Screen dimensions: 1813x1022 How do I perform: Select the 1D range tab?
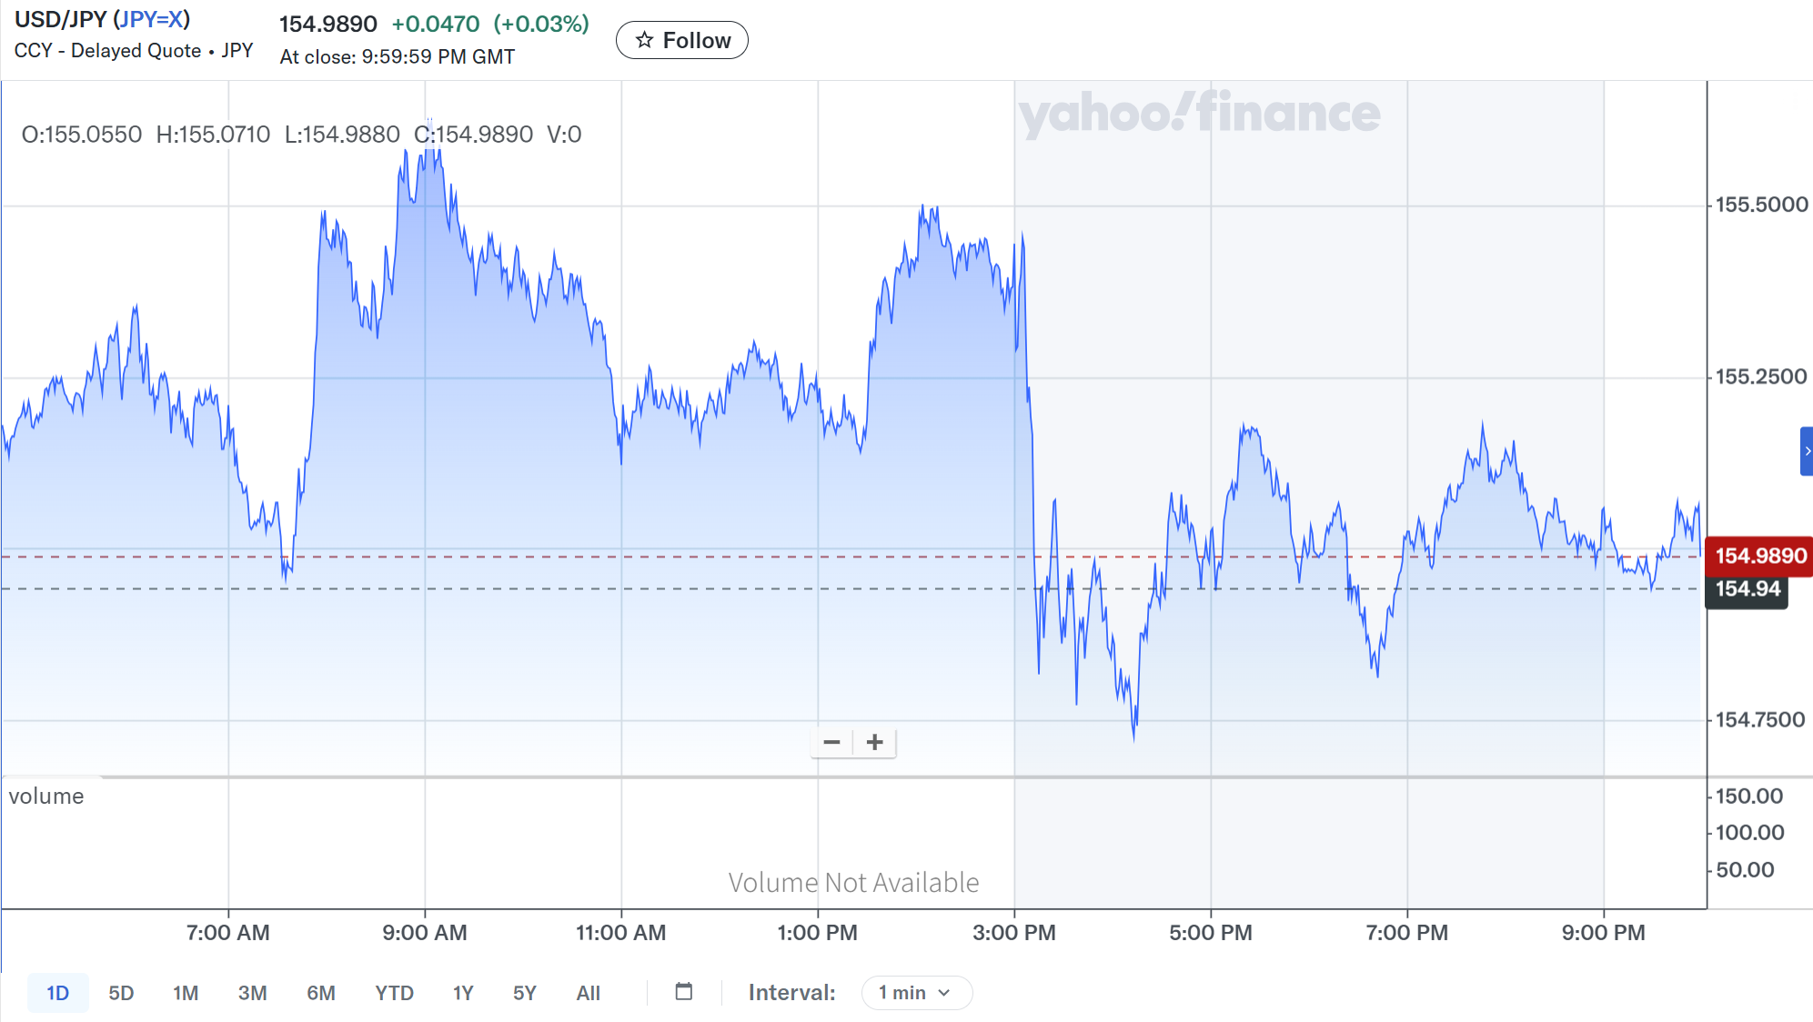[57, 993]
